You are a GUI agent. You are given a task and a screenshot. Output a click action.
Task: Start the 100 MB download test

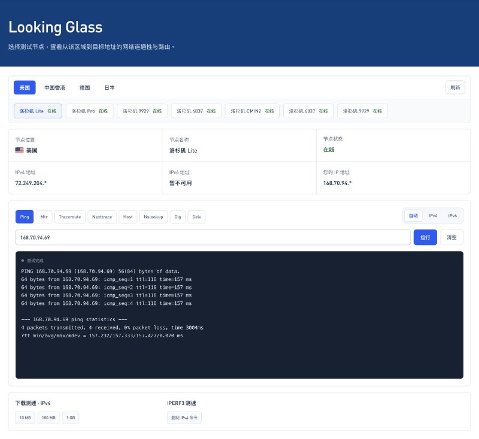48,417
